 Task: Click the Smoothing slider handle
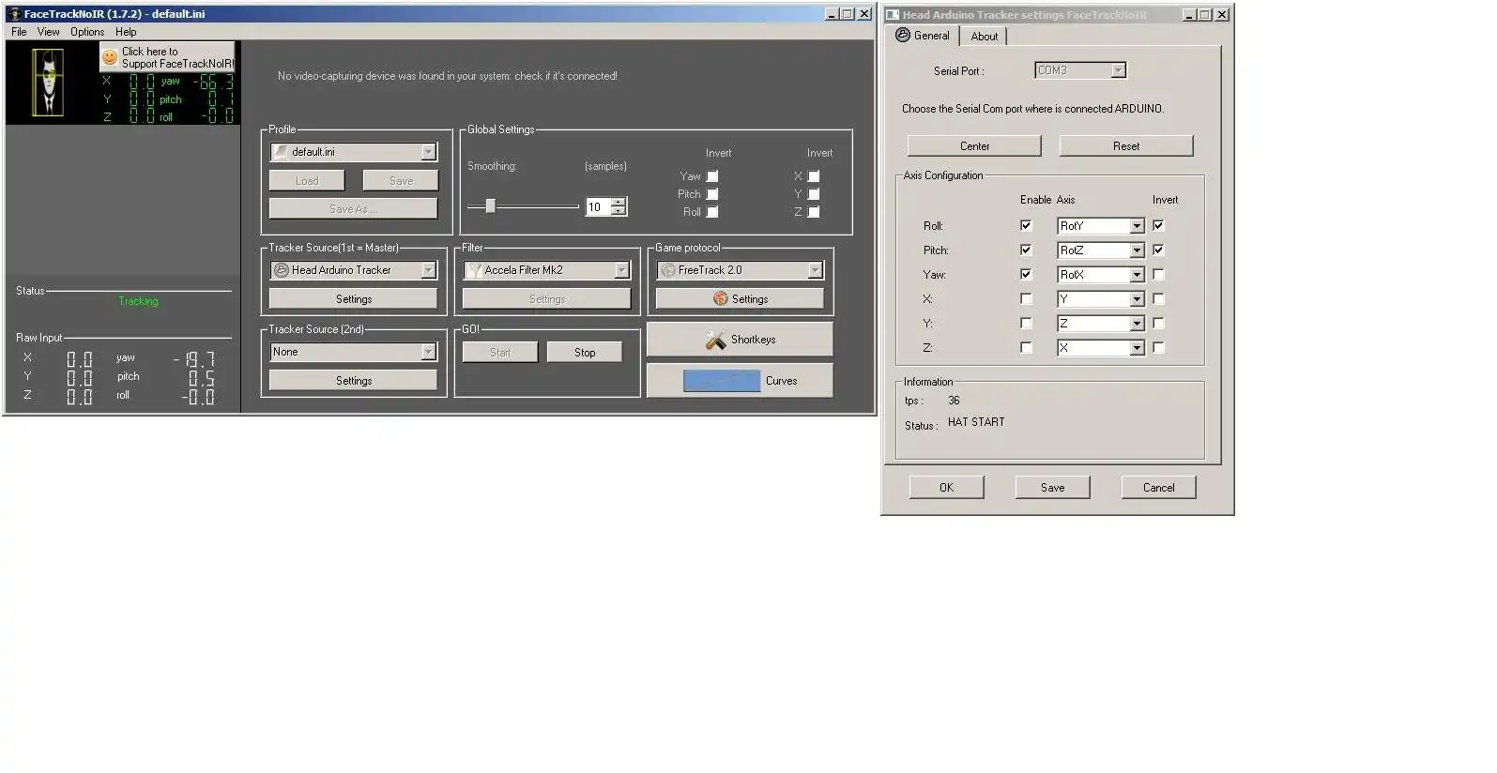tap(490, 206)
